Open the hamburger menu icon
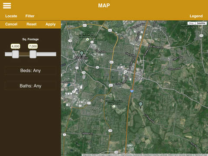The height and width of the screenshot is (156, 208). pos(7,6)
